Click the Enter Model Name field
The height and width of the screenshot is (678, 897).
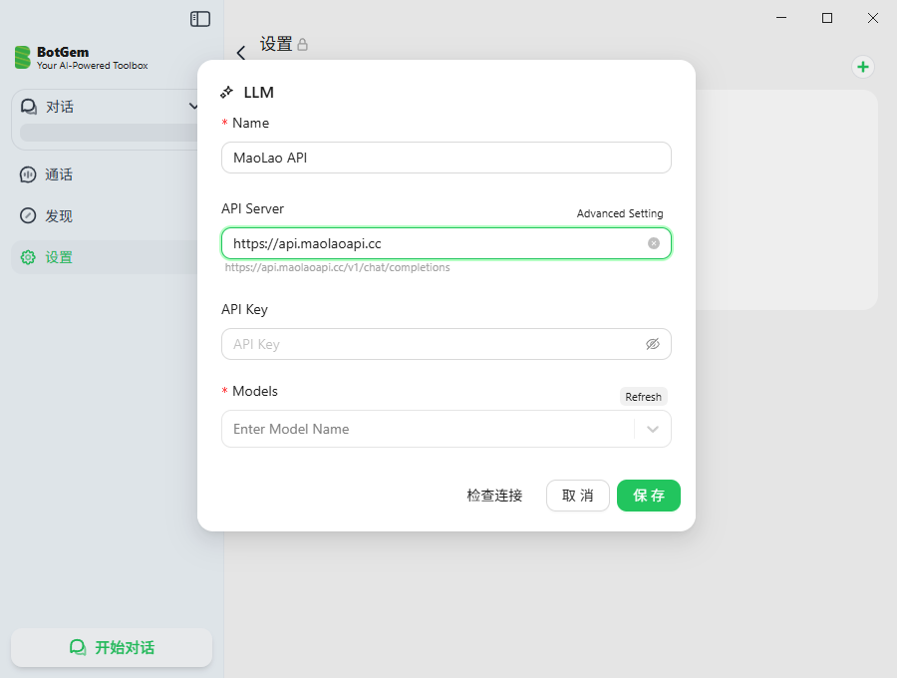[447, 429]
